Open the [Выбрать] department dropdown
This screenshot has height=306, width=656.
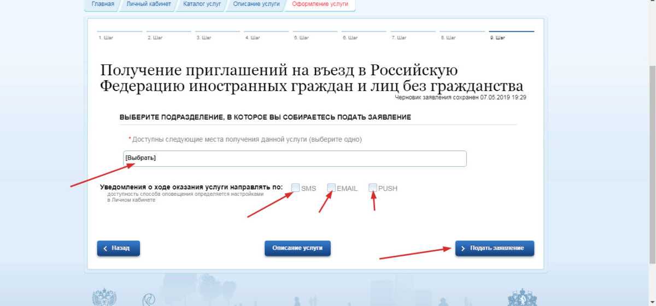tap(295, 158)
